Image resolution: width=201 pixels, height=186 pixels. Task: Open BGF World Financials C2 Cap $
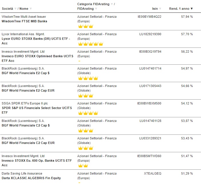tap(26, 125)
